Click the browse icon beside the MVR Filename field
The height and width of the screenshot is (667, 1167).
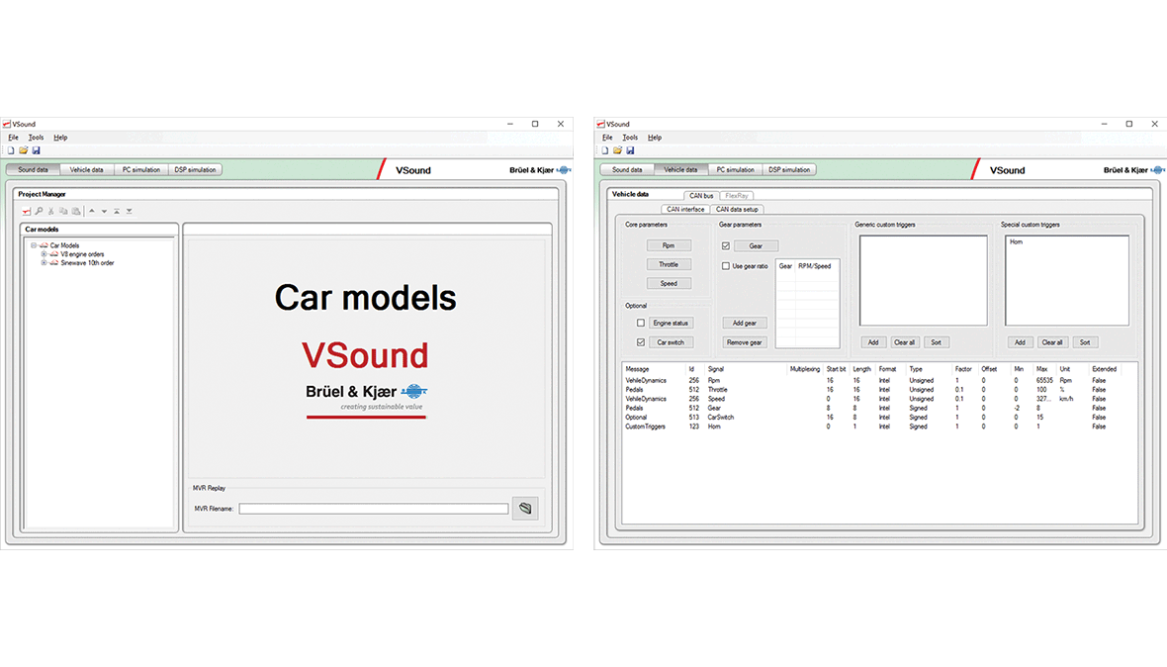pos(525,509)
